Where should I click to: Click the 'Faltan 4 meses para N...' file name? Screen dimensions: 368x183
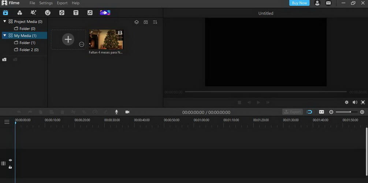[105, 53]
